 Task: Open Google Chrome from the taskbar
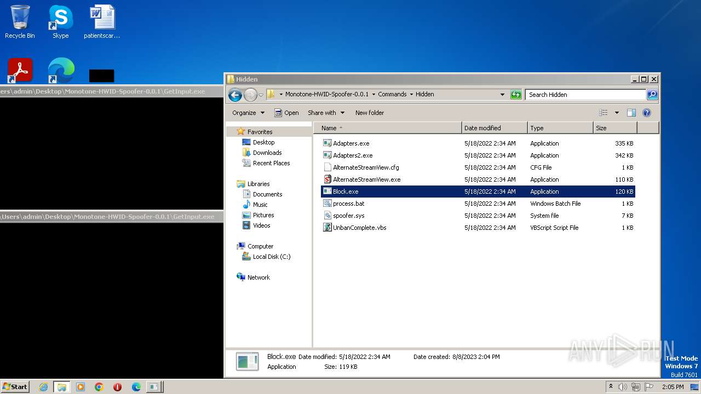[99, 387]
